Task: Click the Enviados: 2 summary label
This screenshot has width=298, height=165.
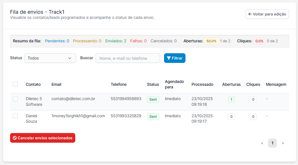Action: pos(116,41)
